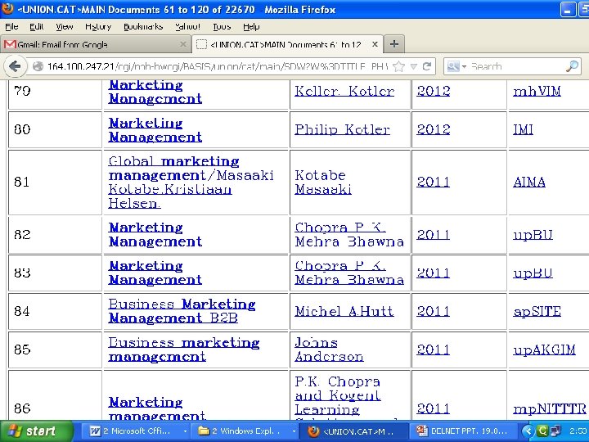The image size is (589, 442).
Task: Open Business marketing management title row 85
Action: coord(184,350)
